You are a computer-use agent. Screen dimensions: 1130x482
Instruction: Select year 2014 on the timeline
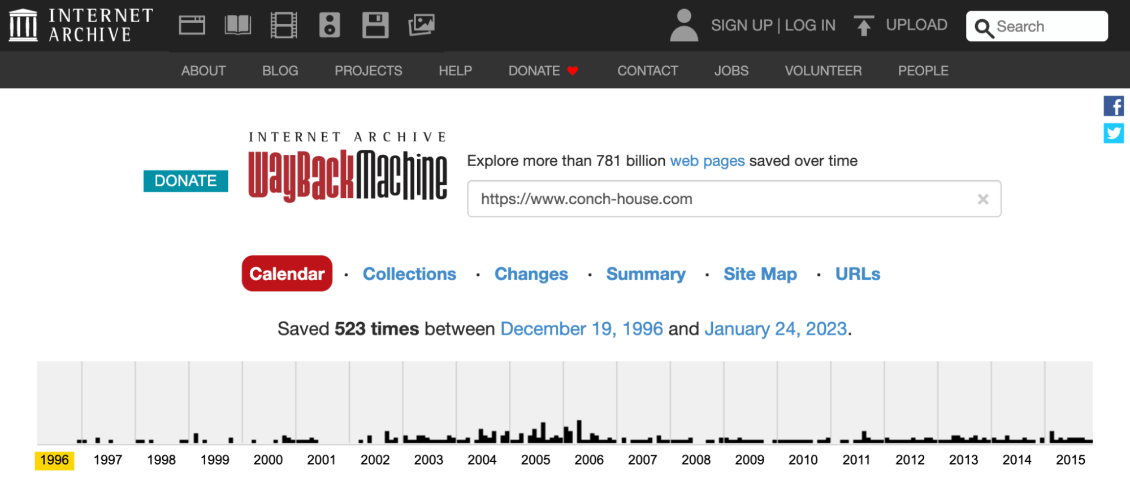click(x=1017, y=460)
